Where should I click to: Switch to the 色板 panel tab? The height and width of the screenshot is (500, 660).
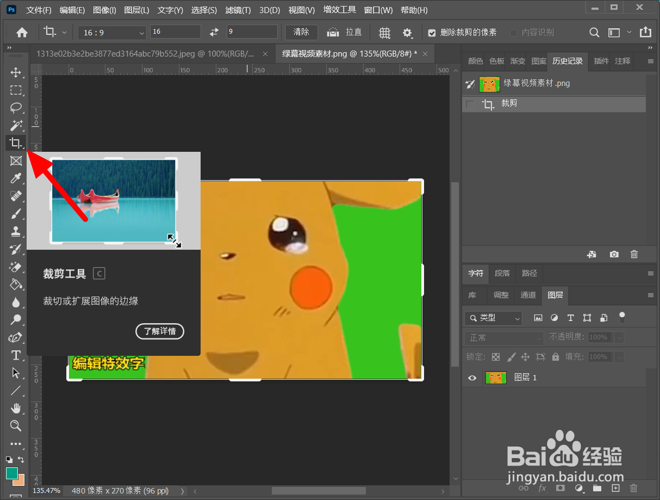pos(497,61)
